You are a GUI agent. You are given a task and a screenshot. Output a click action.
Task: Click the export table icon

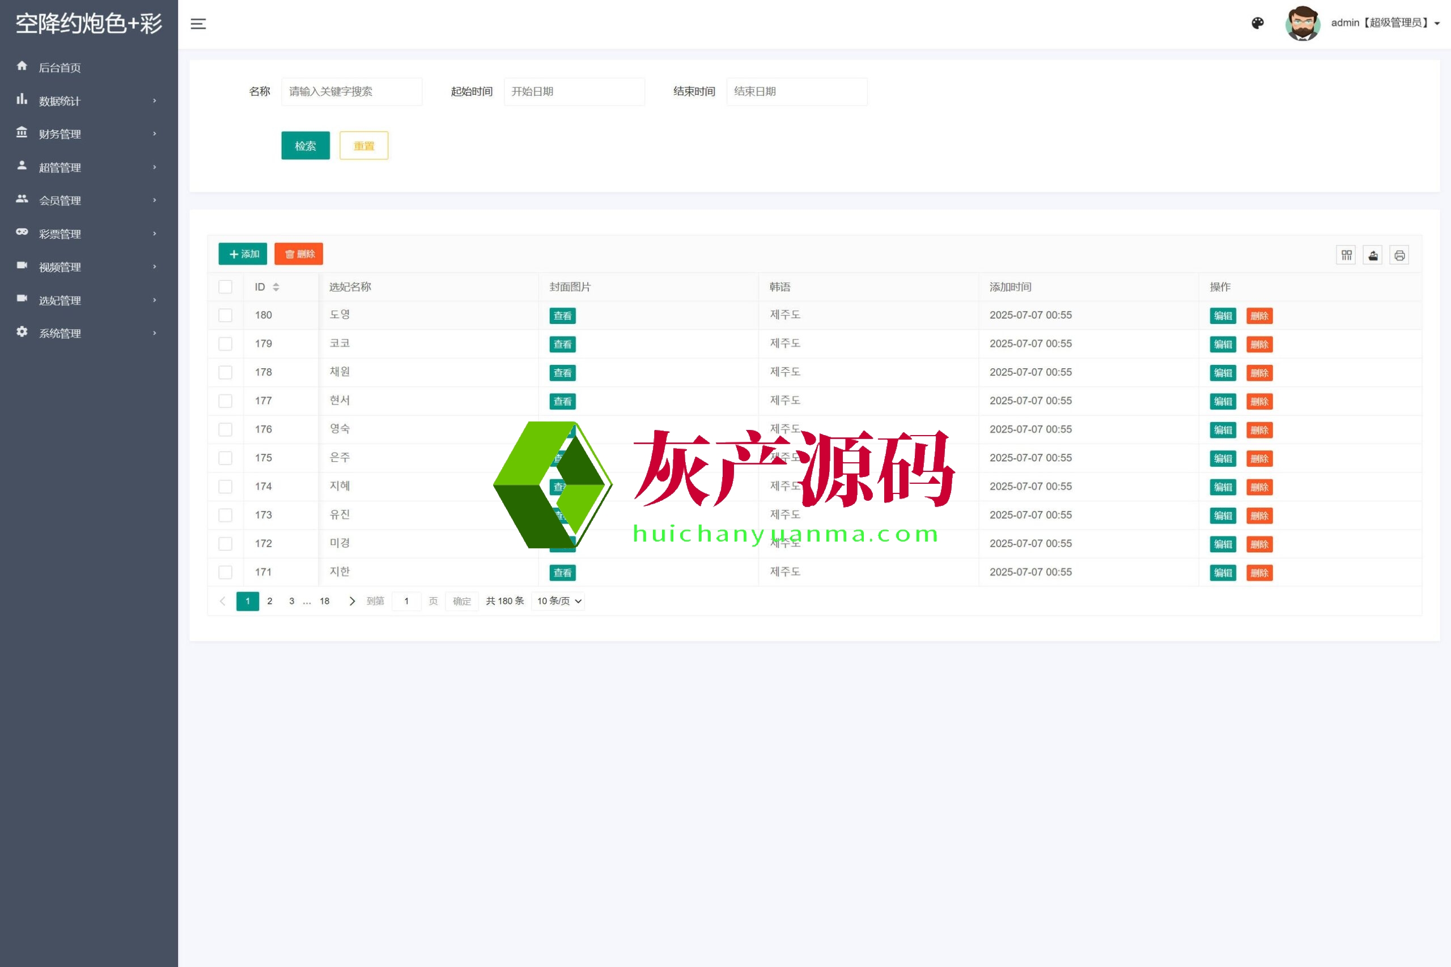(x=1373, y=255)
